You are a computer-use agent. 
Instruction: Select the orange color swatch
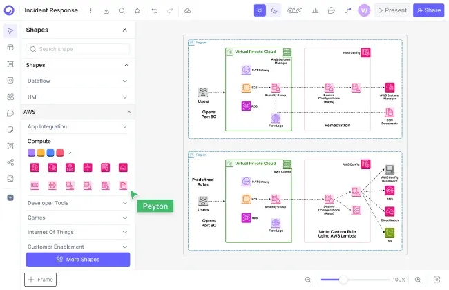41,153
